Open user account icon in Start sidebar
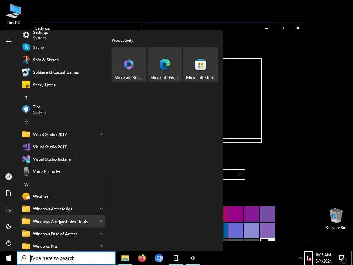This screenshot has height=265, width=353. coord(9,177)
